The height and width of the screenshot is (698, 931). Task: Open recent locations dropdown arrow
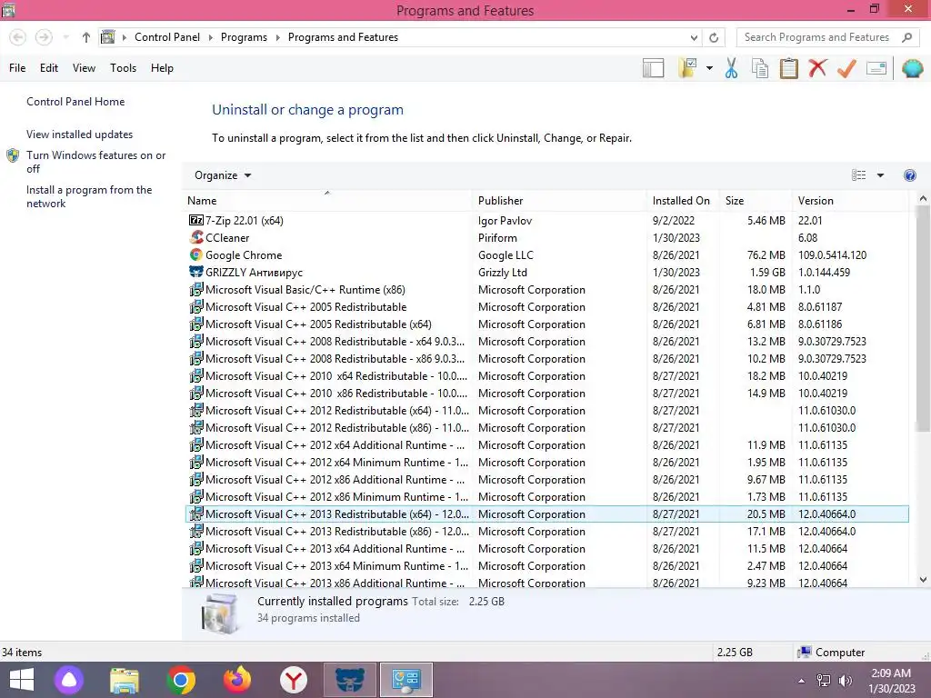click(x=65, y=37)
